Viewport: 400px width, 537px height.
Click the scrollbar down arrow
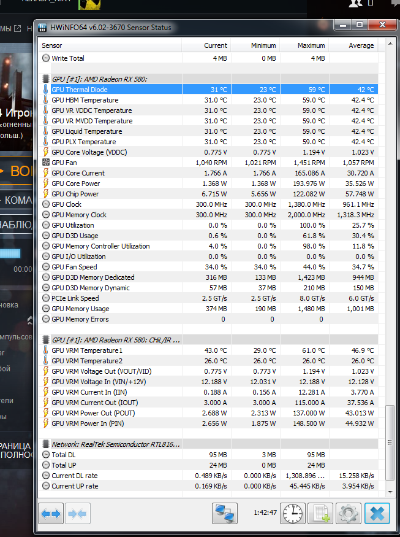point(390,492)
